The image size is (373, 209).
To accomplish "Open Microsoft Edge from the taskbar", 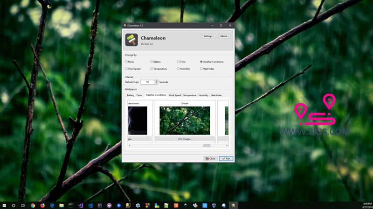I will (x=52, y=205).
